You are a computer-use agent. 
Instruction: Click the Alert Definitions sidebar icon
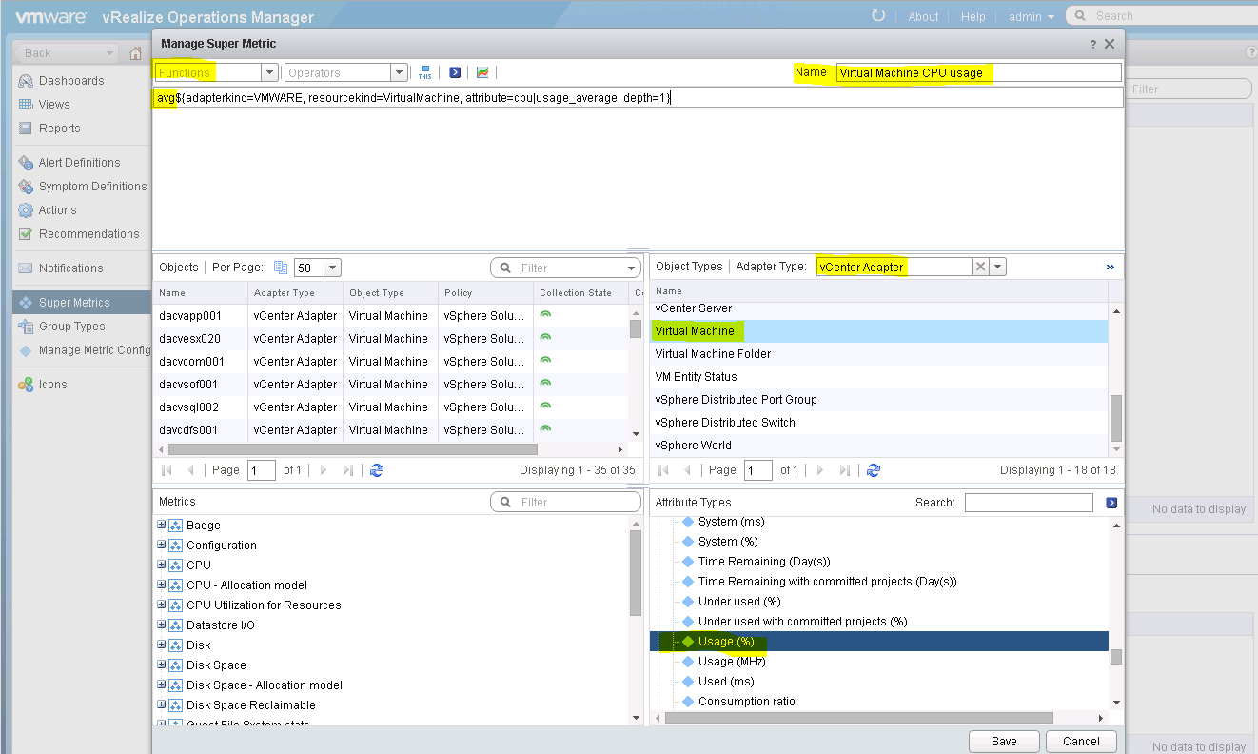(x=26, y=163)
